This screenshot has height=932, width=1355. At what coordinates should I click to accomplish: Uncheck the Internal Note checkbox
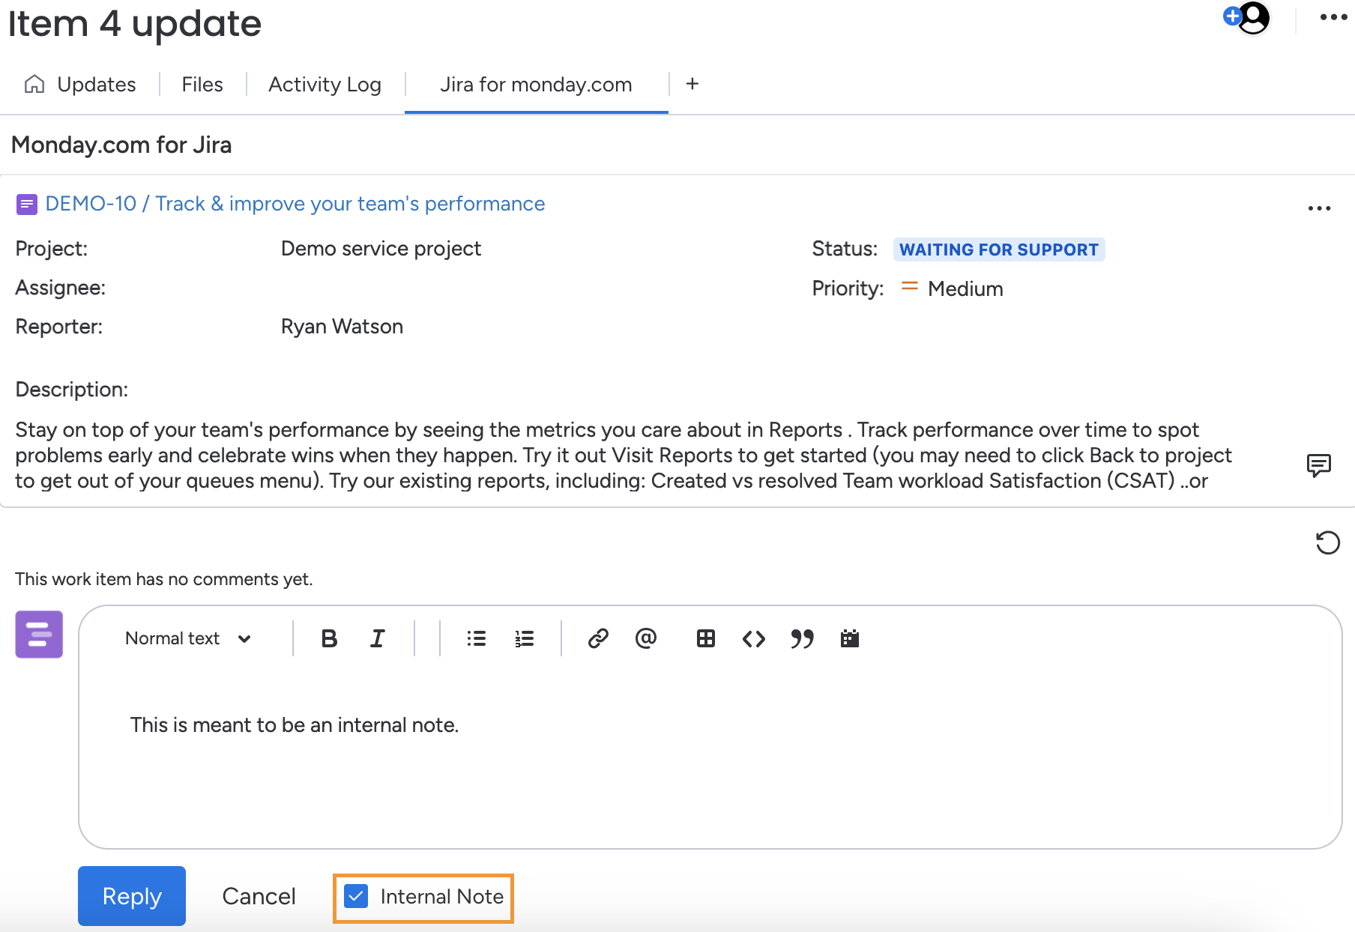tap(356, 896)
